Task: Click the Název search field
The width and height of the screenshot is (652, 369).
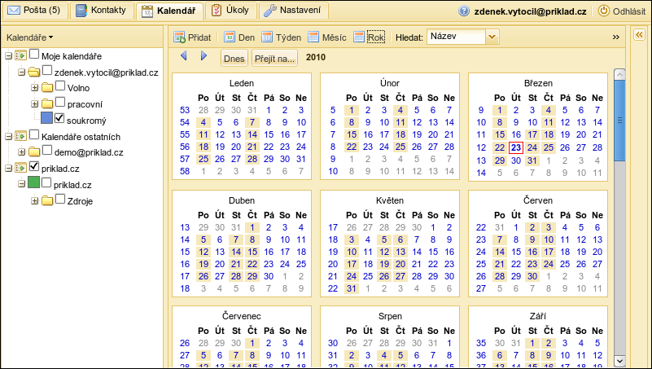Action: (456, 37)
